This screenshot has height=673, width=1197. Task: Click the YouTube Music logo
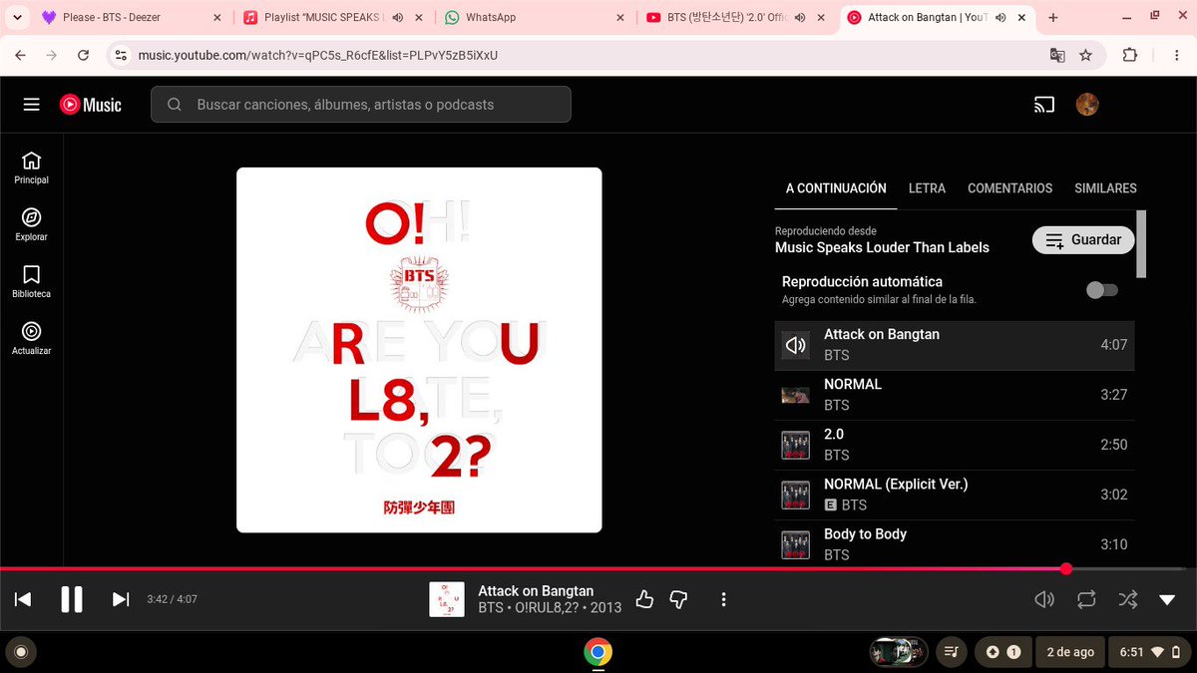[91, 105]
